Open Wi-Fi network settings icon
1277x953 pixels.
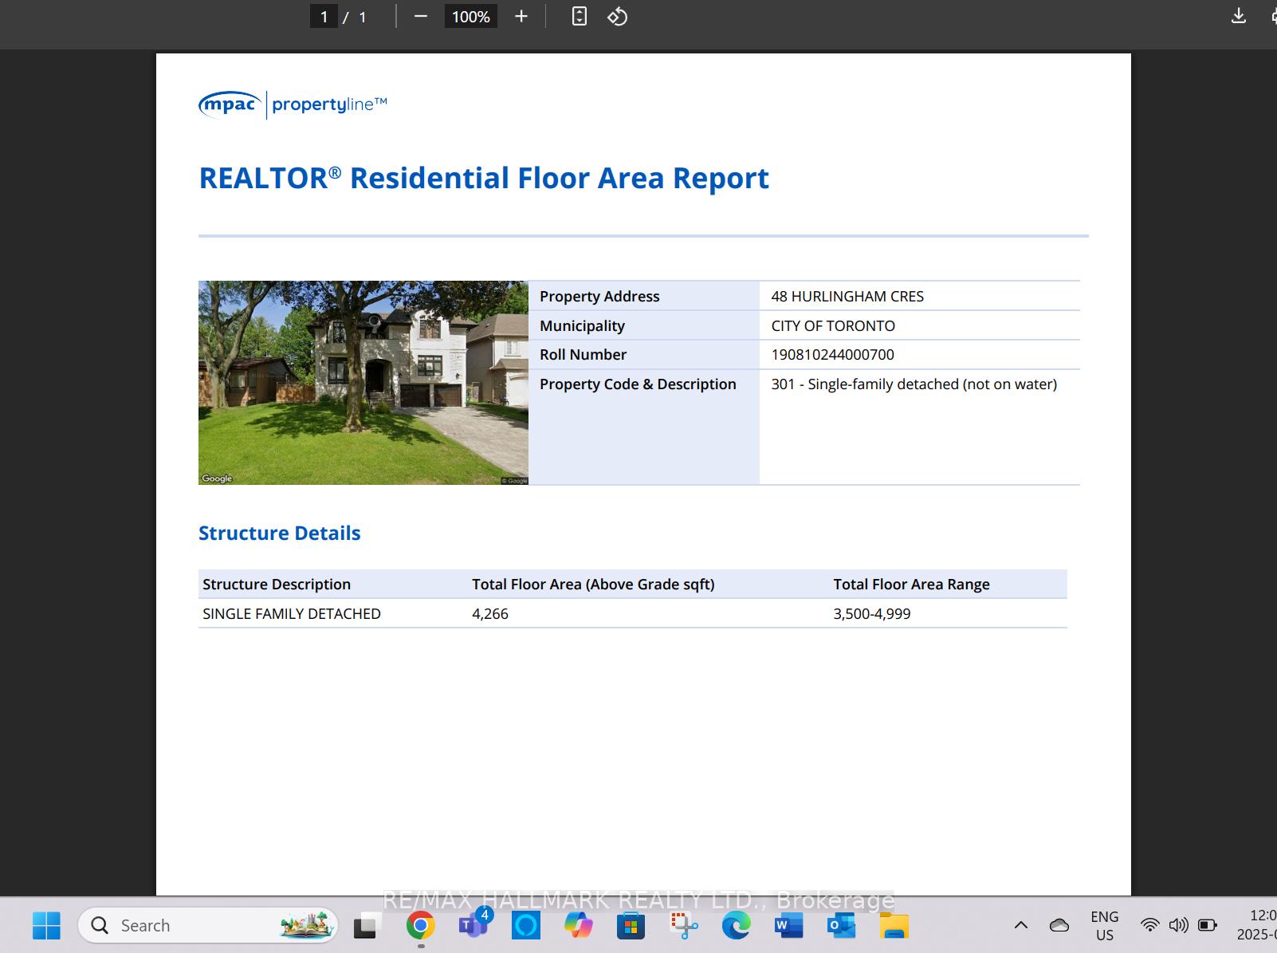1149,925
